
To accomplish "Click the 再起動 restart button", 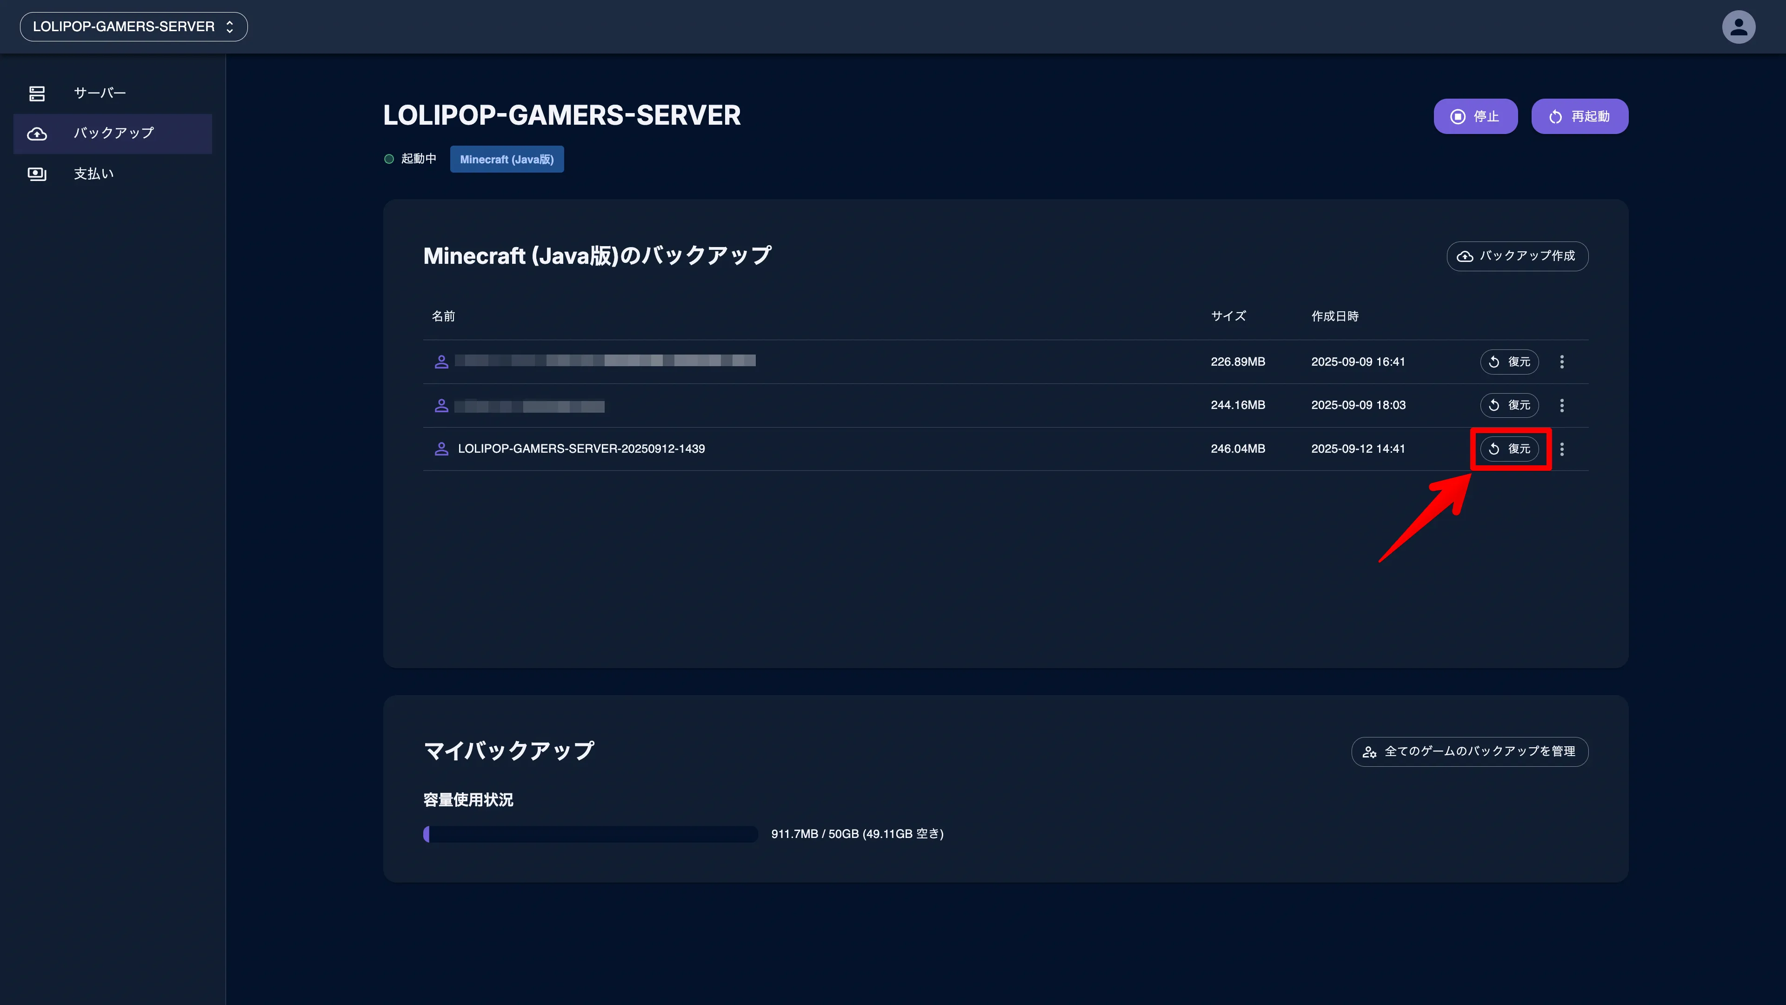I will coord(1579,116).
